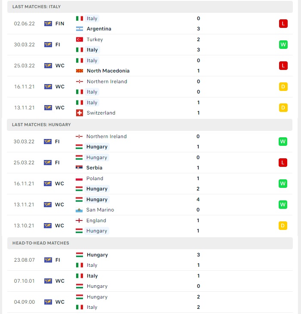Click the Turkey flag icon
The width and height of the screenshot is (301, 314).
80,39
